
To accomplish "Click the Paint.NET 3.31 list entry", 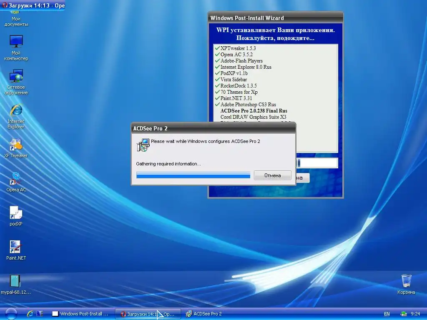I will click(x=236, y=98).
